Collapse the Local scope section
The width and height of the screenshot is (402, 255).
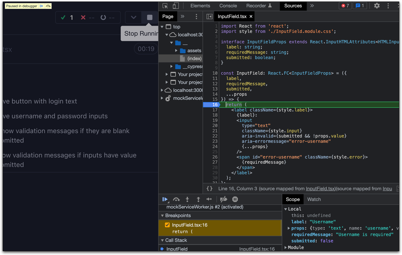point(285,209)
